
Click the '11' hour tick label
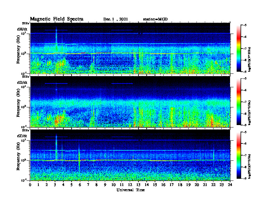122,185
